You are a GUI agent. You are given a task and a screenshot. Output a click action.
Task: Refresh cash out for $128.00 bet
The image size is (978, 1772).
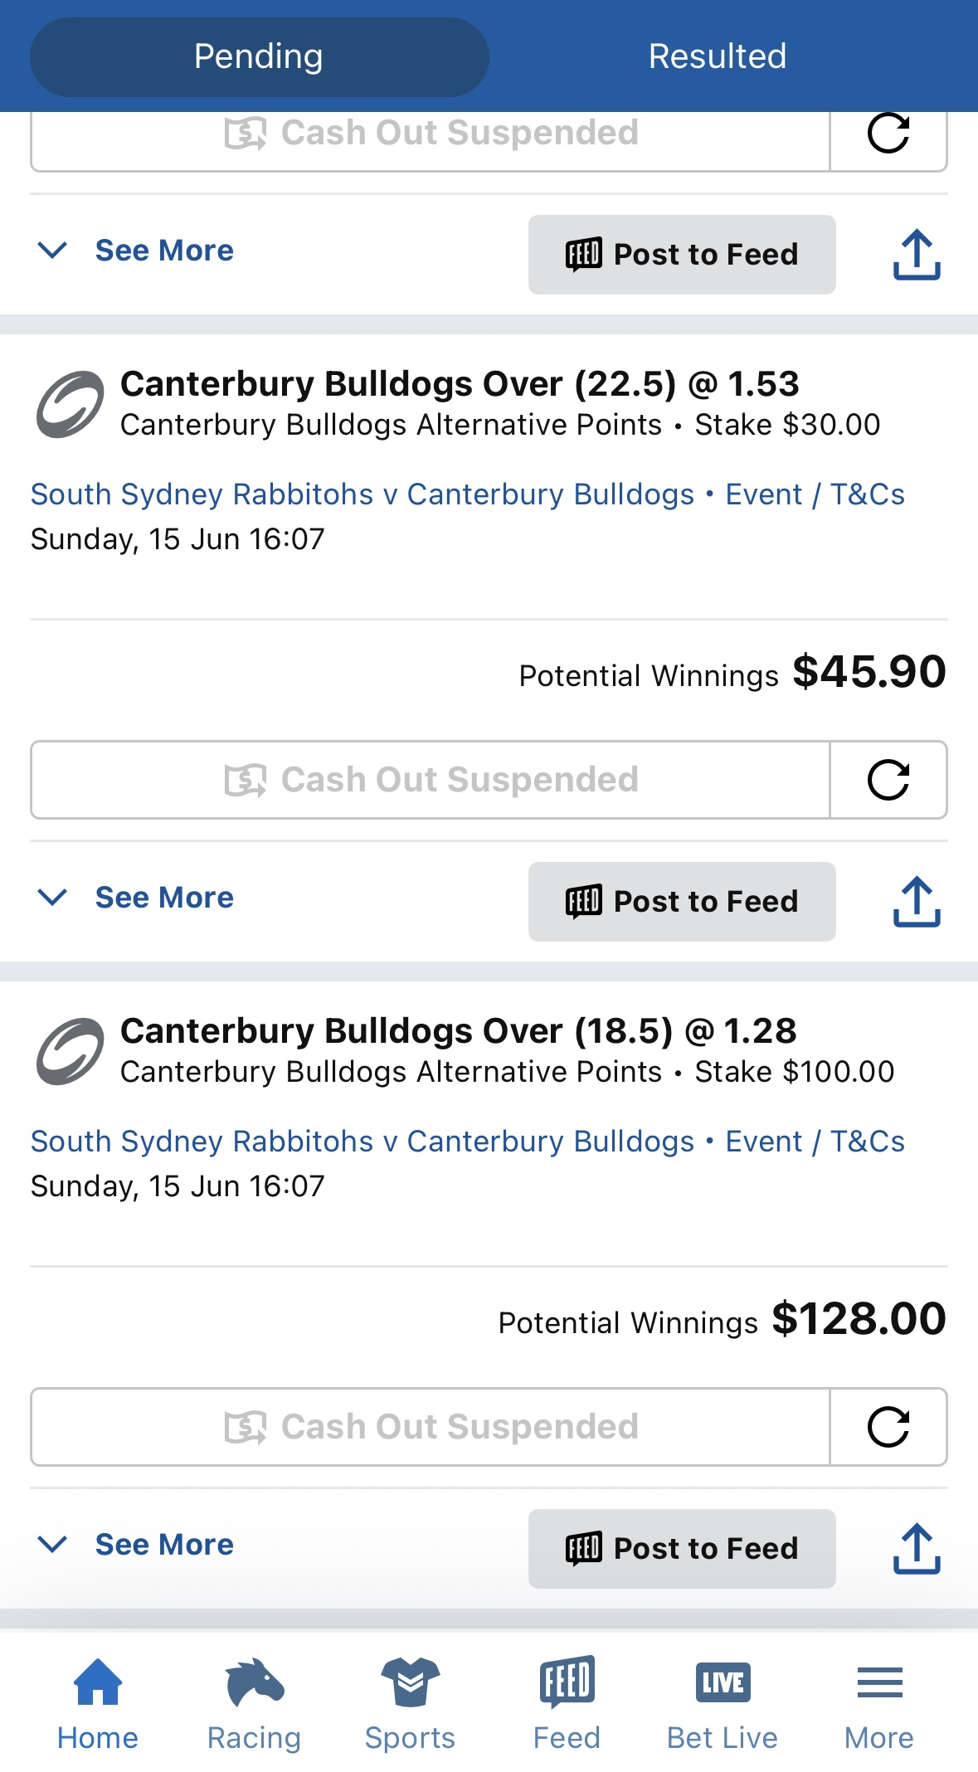click(x=888, y=1427)
